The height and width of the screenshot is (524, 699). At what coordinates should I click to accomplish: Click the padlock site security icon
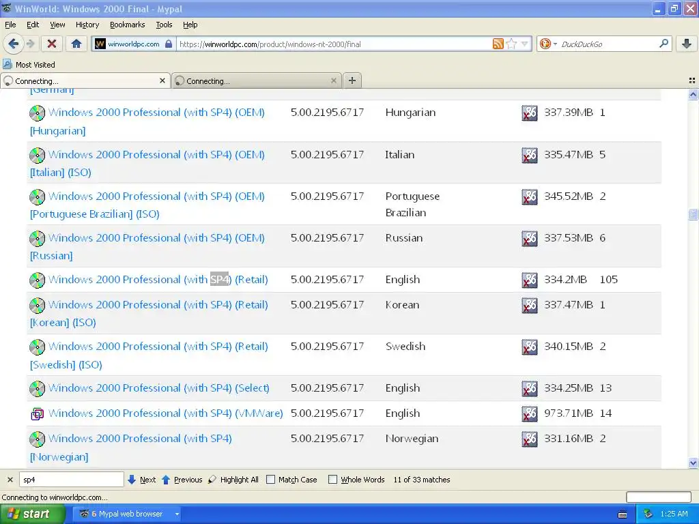click(x=169, y=44)
